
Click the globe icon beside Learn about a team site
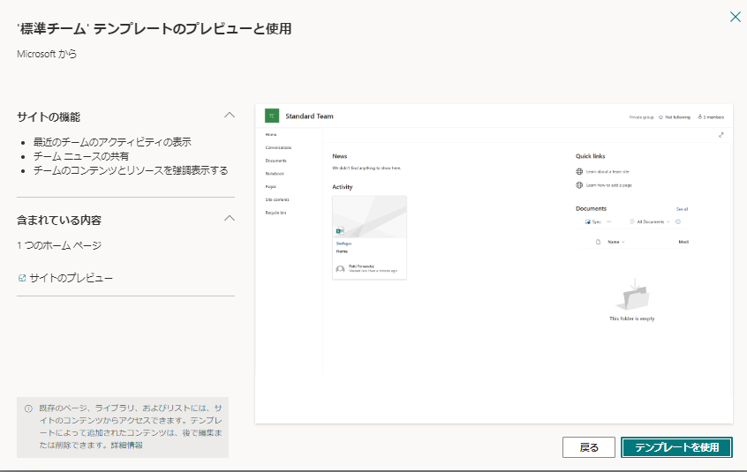[x=579, y=171]
